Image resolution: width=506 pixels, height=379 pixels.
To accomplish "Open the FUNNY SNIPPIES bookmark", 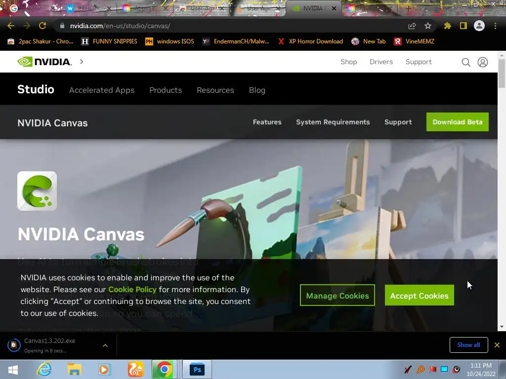I will tap(109, 41).
